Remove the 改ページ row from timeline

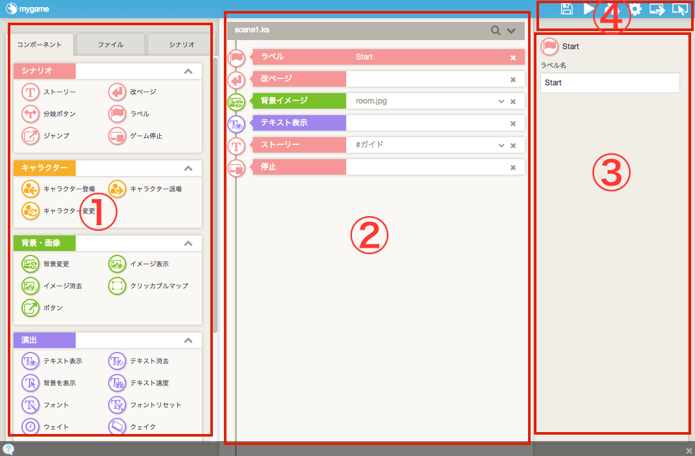pos(513,80)
